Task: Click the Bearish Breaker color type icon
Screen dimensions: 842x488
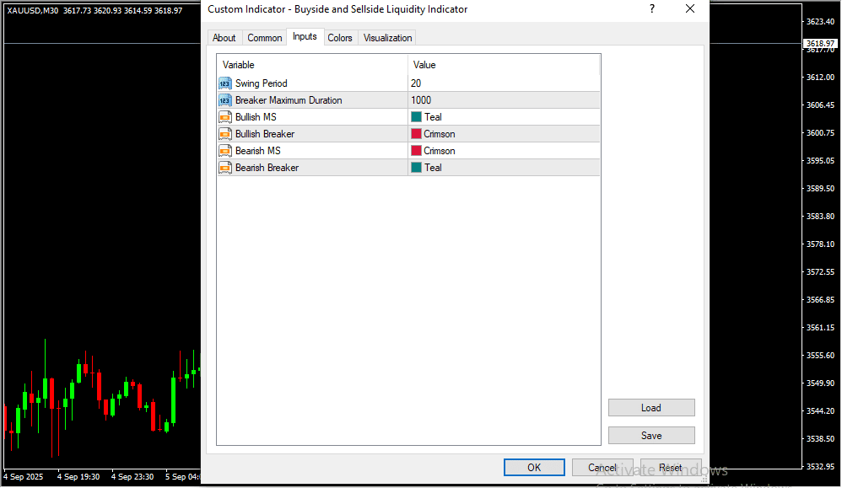Action: click(x=225, y=168)
